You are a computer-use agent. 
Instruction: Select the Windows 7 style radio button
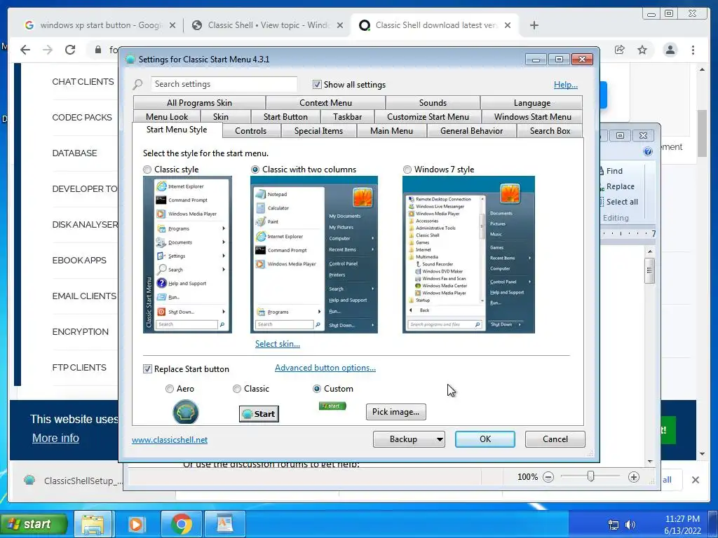click(x=407, y=170)
